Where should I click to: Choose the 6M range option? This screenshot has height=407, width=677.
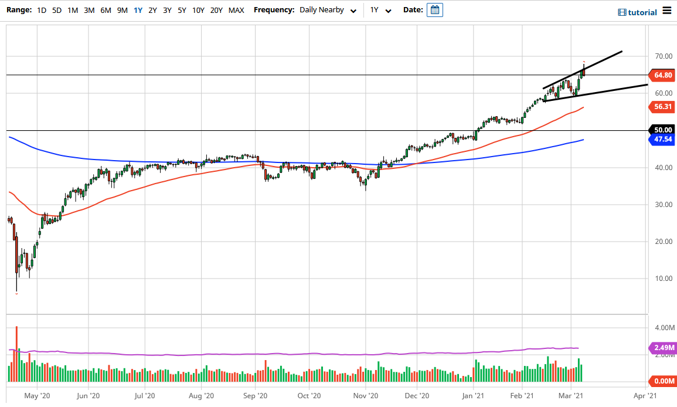click(x=105, y=10)
